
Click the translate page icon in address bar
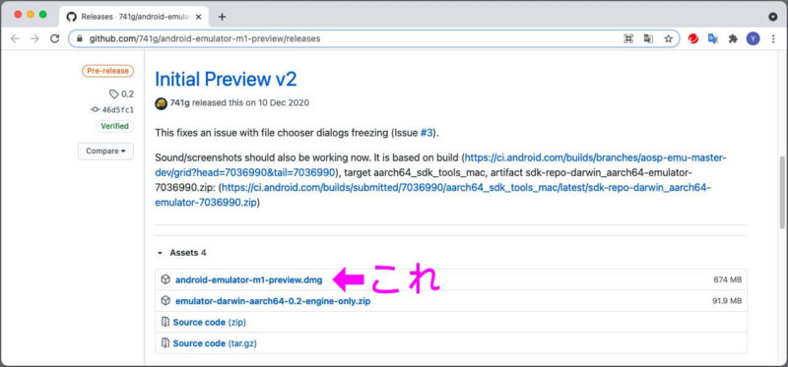point(648,38)
